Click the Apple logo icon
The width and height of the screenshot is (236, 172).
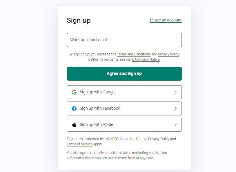click(x=74, y=125)
